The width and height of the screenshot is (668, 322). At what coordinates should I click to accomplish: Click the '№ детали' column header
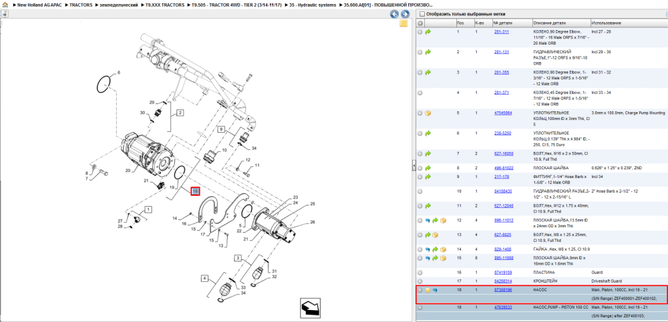[x=512, y=23]
